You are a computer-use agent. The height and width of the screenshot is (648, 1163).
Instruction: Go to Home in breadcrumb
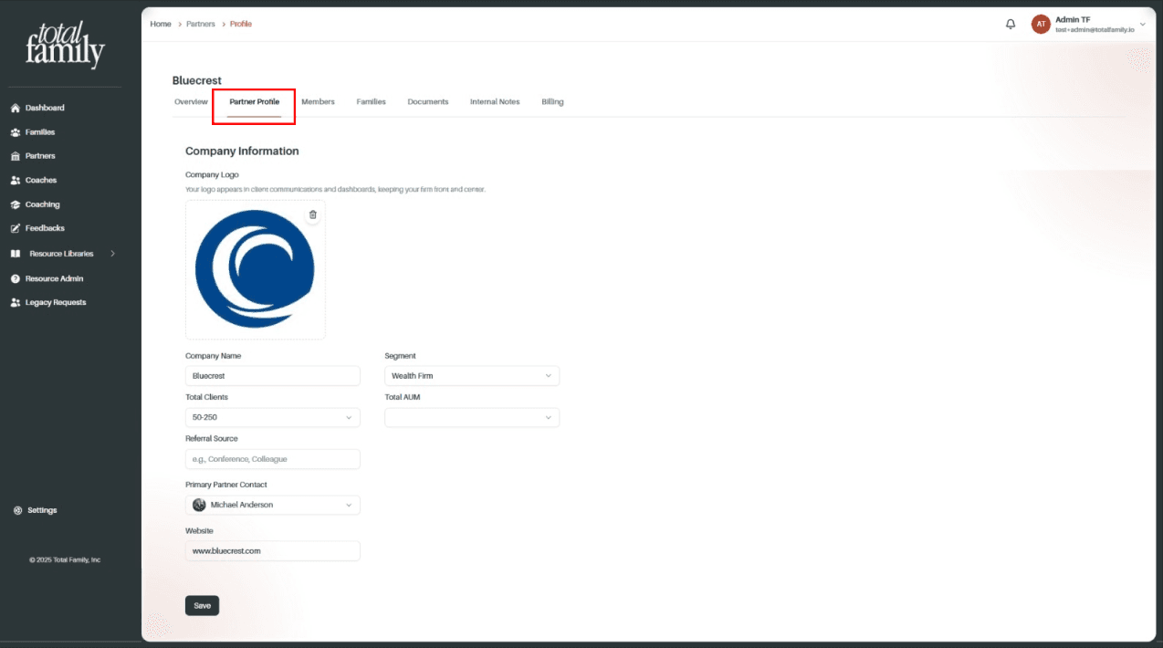click(x=161, y=24)
